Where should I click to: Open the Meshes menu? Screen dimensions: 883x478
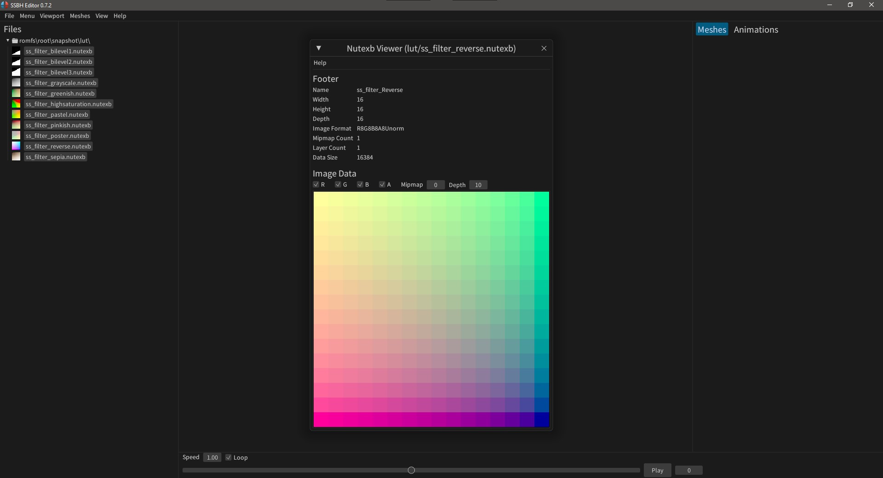tap(80, 16)
